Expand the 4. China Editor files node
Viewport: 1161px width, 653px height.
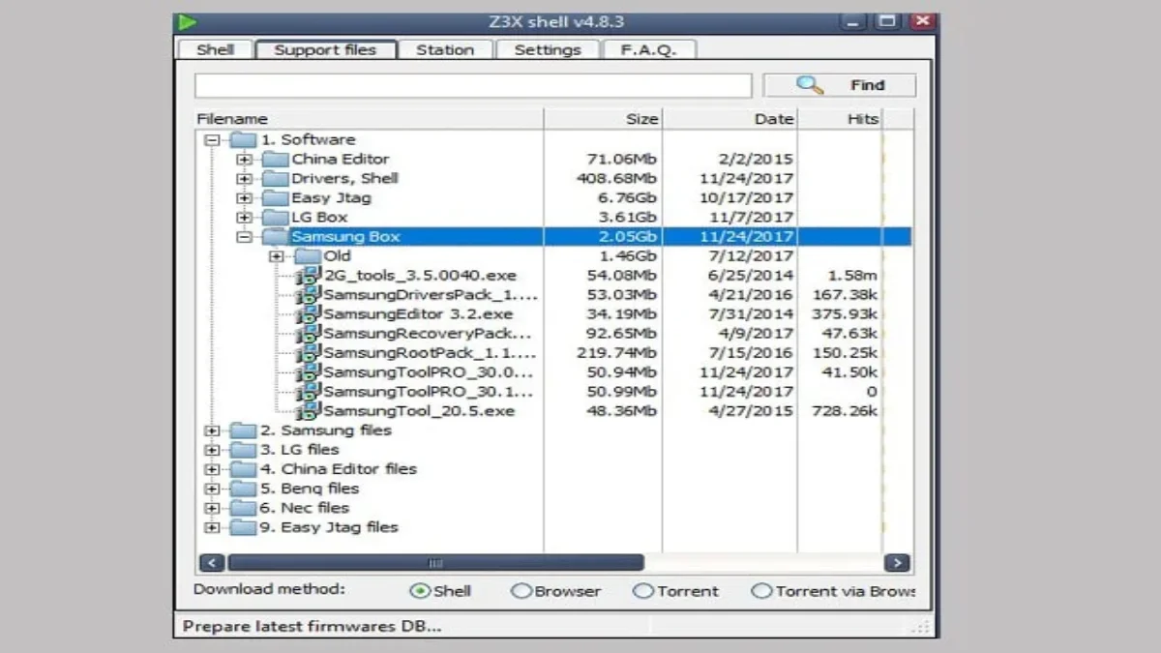click(212, 469)
